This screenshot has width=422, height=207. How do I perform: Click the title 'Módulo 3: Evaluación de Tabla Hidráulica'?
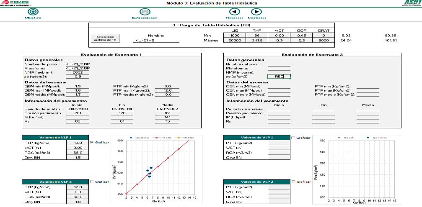tap(212, 3)
